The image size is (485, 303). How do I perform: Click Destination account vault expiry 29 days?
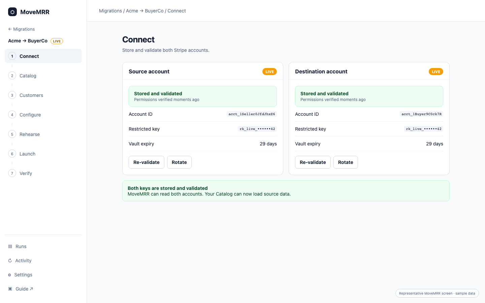click(x=434, y=144)
